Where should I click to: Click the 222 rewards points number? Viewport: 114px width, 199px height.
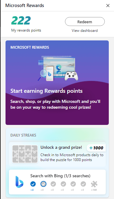click(21, 21)
